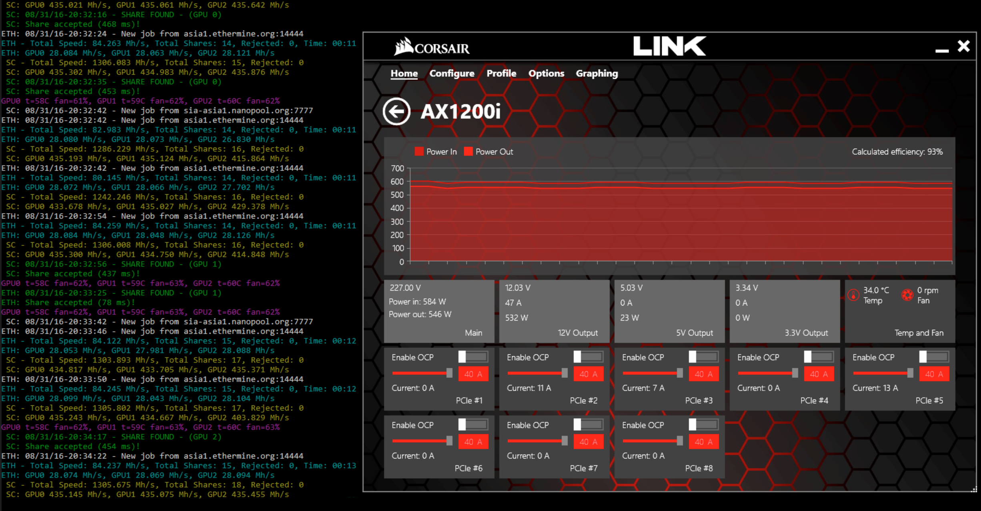The width and height of the screenshot is (981, 511).
Task: Toggle Enable OCP for PCIe #6
Action: click(x=473, y=424)
